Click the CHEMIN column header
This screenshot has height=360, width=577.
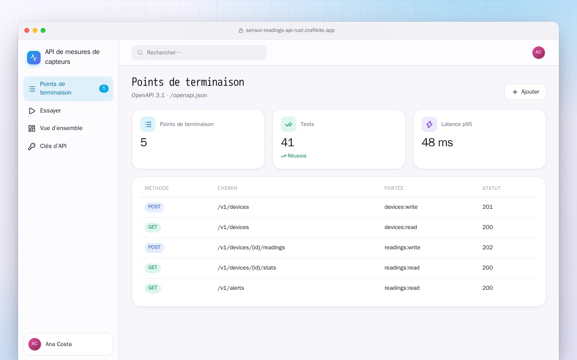(227, 189)
